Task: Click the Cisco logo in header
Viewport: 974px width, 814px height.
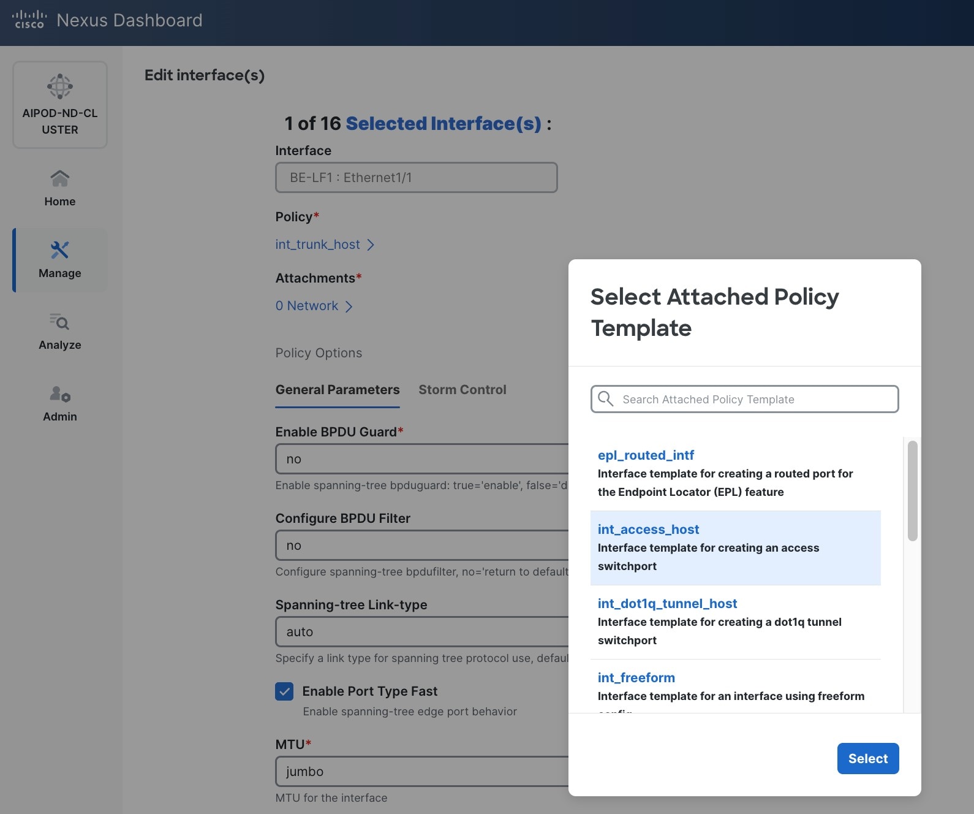Action: pyautogui.click(x=29, y=20)
